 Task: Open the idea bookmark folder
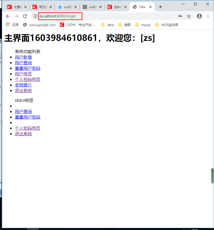click(x=107, y=25)
